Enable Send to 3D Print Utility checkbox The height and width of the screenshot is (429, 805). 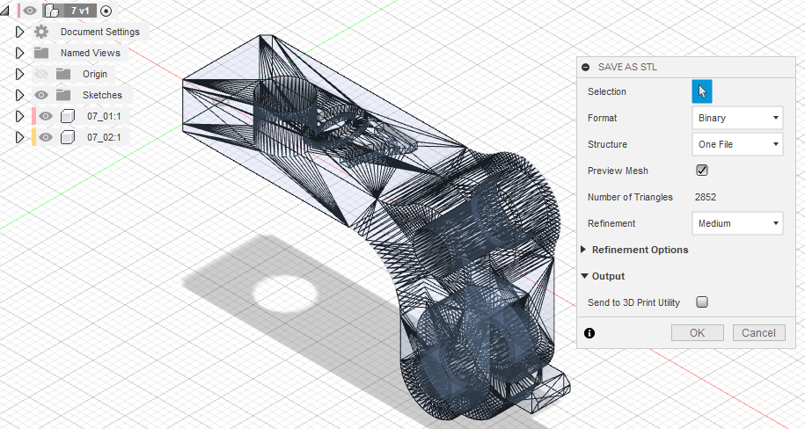point(702,302)
